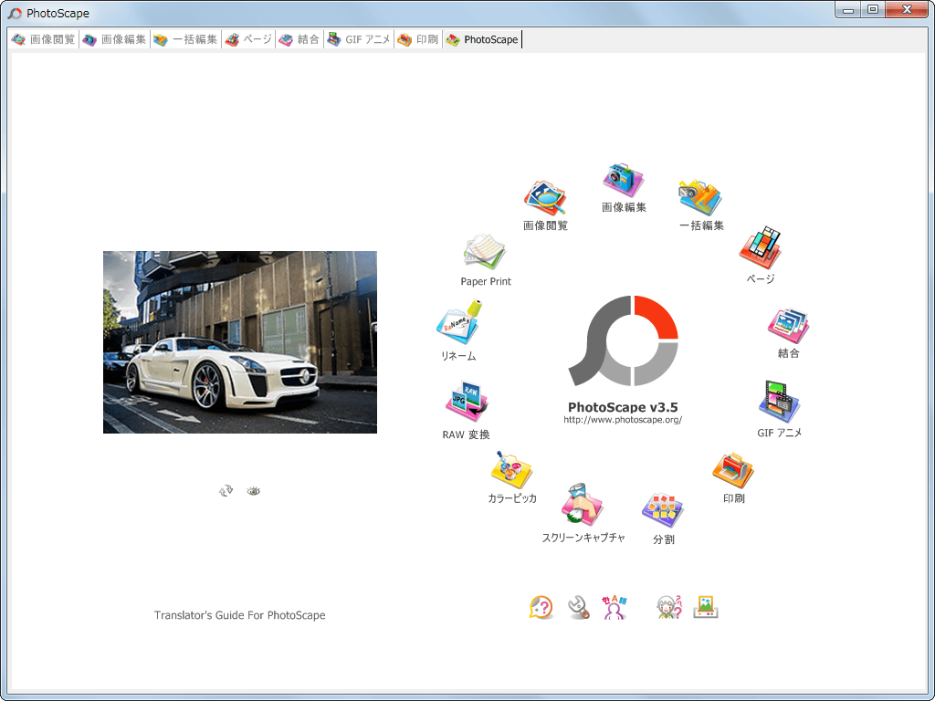
Task: Open the 一括編集 batch editor icon
Action: click(700, 198)
